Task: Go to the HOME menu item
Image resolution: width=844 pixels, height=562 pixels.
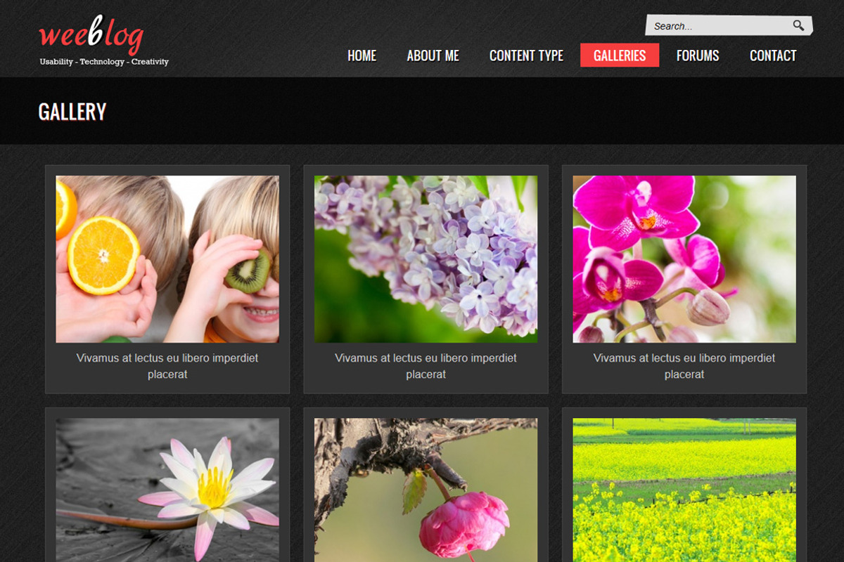Action: pyautogui.click(x=362, y=55)
